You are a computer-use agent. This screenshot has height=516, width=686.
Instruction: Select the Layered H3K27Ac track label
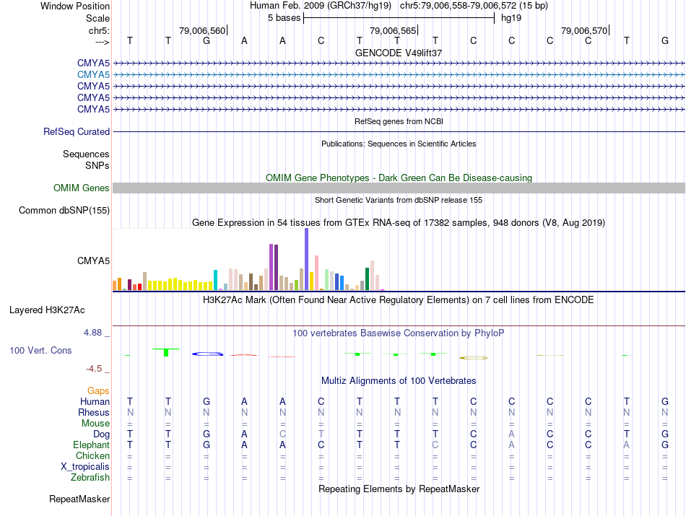point(47,310)
